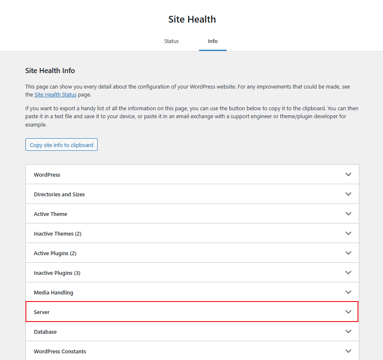Expand the Media Handling section label
Viewport: 383px width, 360px height.
(x=53, y=292)
